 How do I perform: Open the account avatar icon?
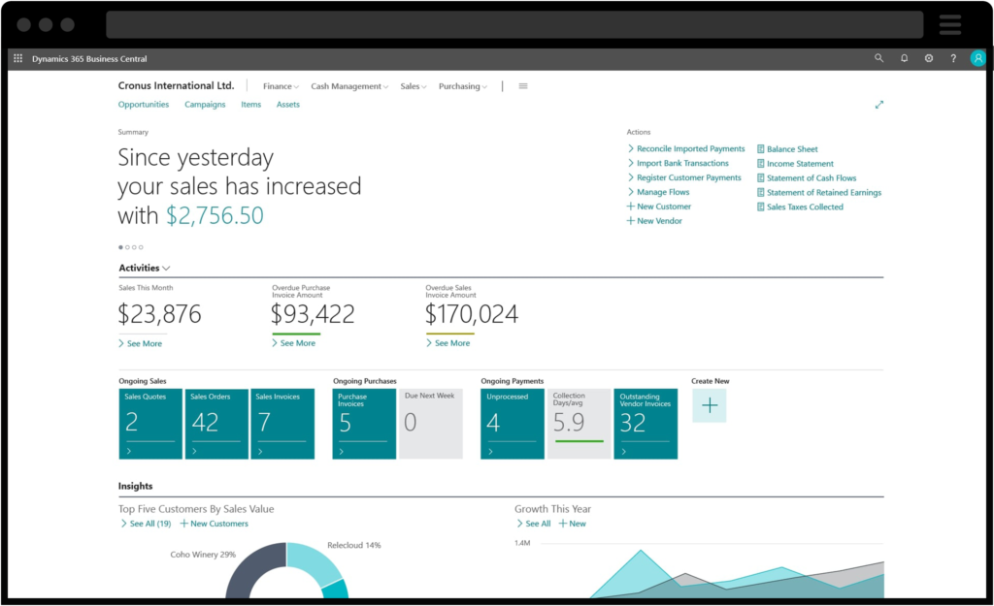977,58
